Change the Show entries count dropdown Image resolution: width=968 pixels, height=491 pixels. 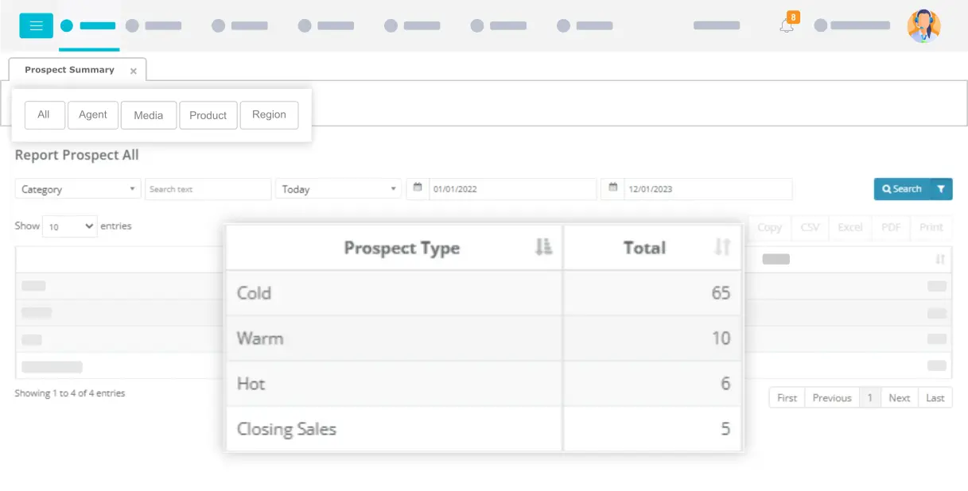coord(70,226)
